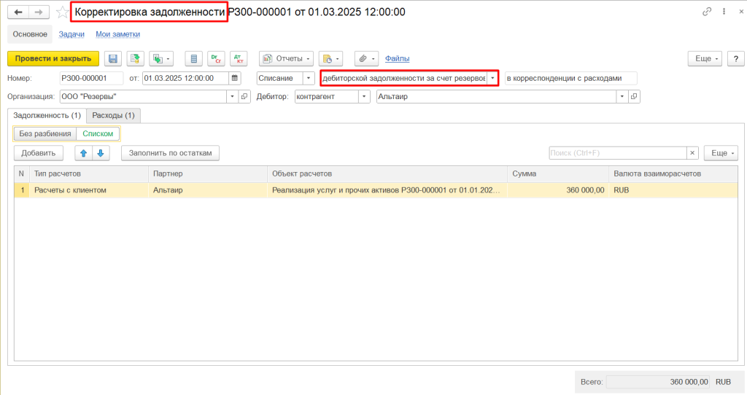Toggle the Без разбиения view mode
This screenshot has width=747, height=395.
45,133
